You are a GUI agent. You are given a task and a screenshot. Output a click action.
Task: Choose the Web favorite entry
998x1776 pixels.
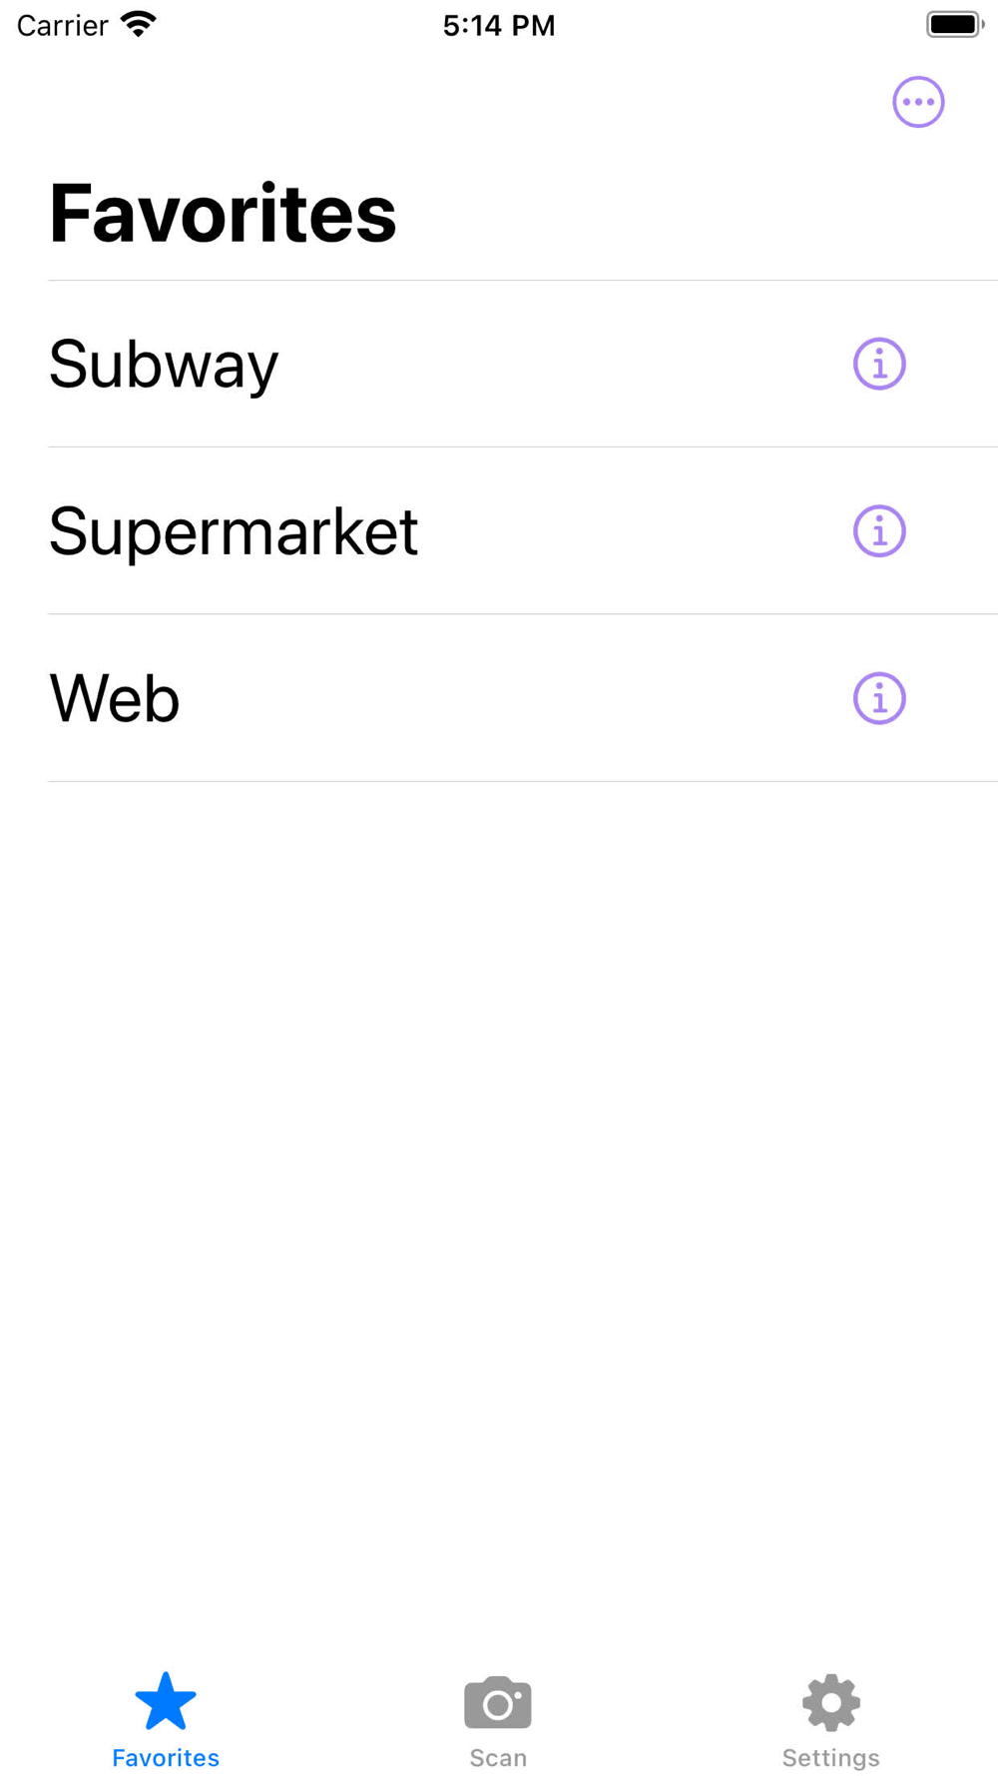[x=115, y=698]
